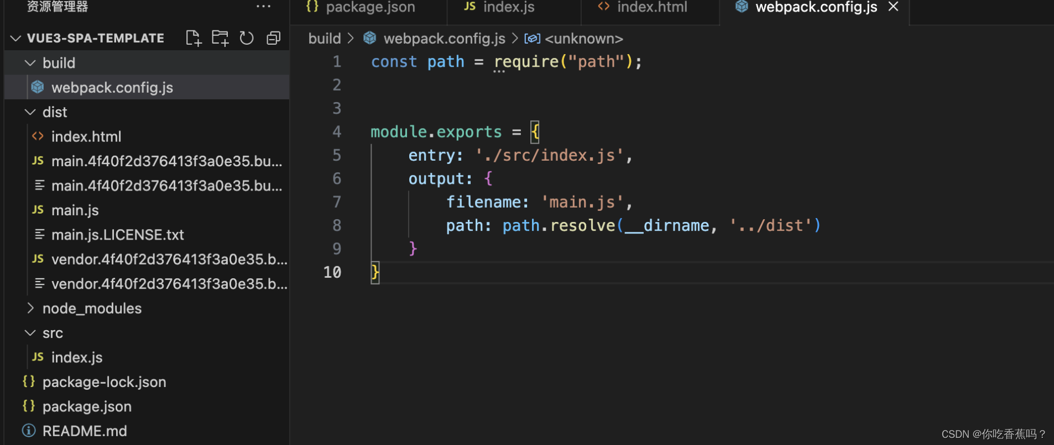Click the <unknown> symbol in the breadcrumb
The height and width of the screenshot is (445, 1054).
coord(584,39)
